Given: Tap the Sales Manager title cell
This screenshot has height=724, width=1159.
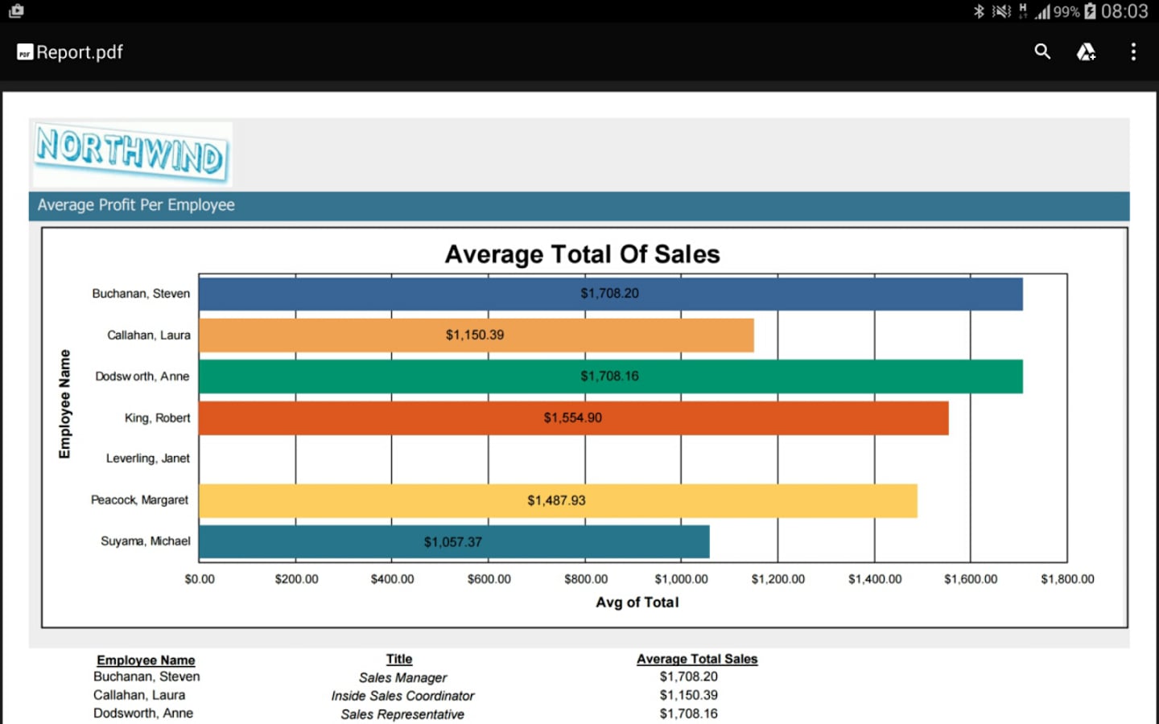Looking at the screenshot, I should tap(402, 678).
